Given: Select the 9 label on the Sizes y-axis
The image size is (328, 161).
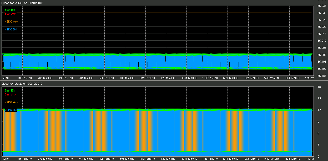Looking at the screenshot, I should point(318,122).
